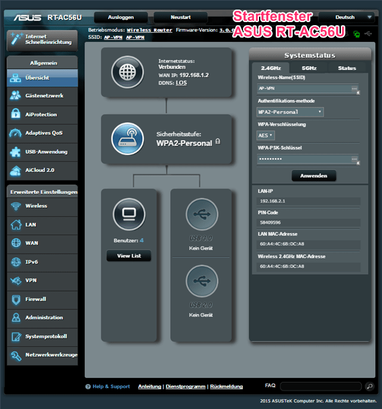Viewport: 382px width, 409px height.
Task: Open the AES encryption dropdown
Action: [x=266, y=136]
